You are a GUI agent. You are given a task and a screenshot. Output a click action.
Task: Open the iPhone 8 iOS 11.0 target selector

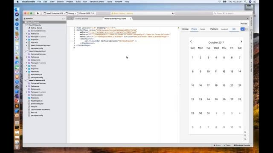85,13
